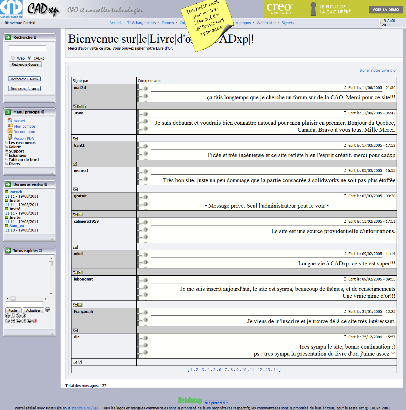Click the search text field in Recherche
Viewport: 406px width, 410px height.
point(27,48)
